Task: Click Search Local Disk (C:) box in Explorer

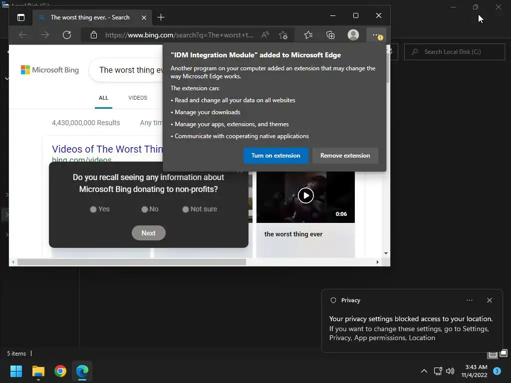Action: point(455,52)
